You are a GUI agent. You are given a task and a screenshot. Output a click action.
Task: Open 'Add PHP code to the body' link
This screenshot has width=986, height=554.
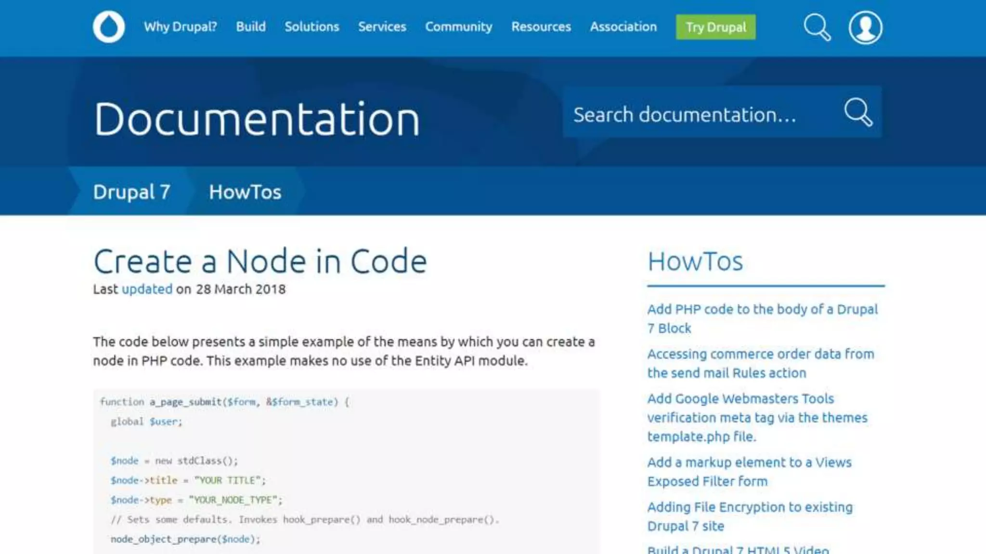(762, 309)
